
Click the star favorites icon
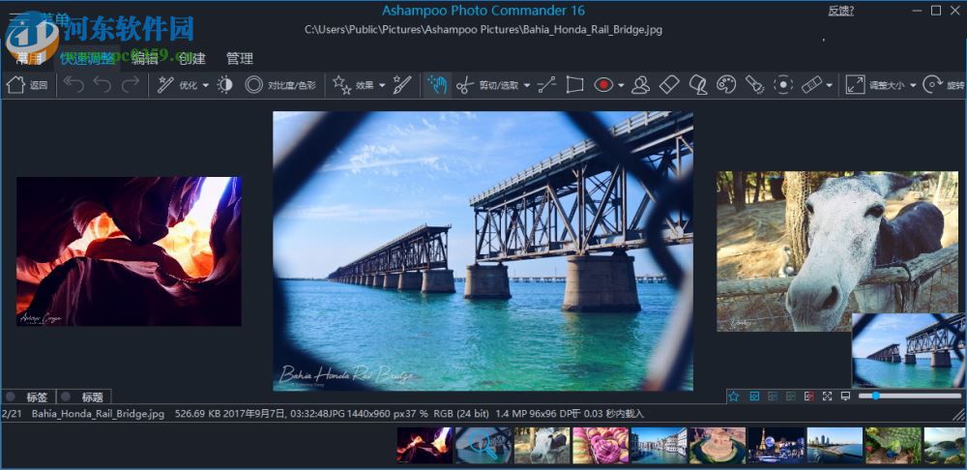pyautogui.click(x=733, y=396)
